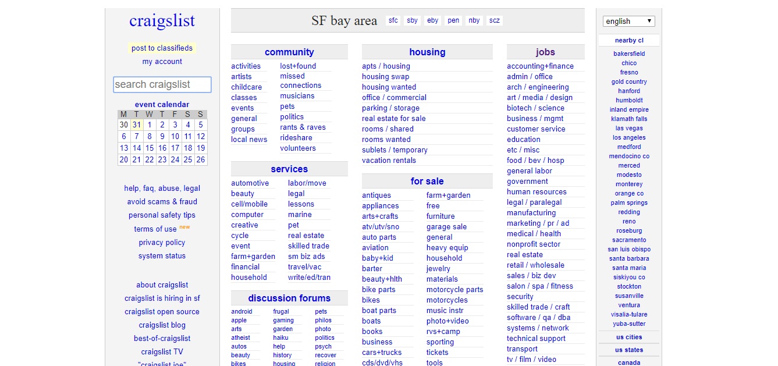
Task: Pick day 26 in event calendar
Action: [201, 159]
